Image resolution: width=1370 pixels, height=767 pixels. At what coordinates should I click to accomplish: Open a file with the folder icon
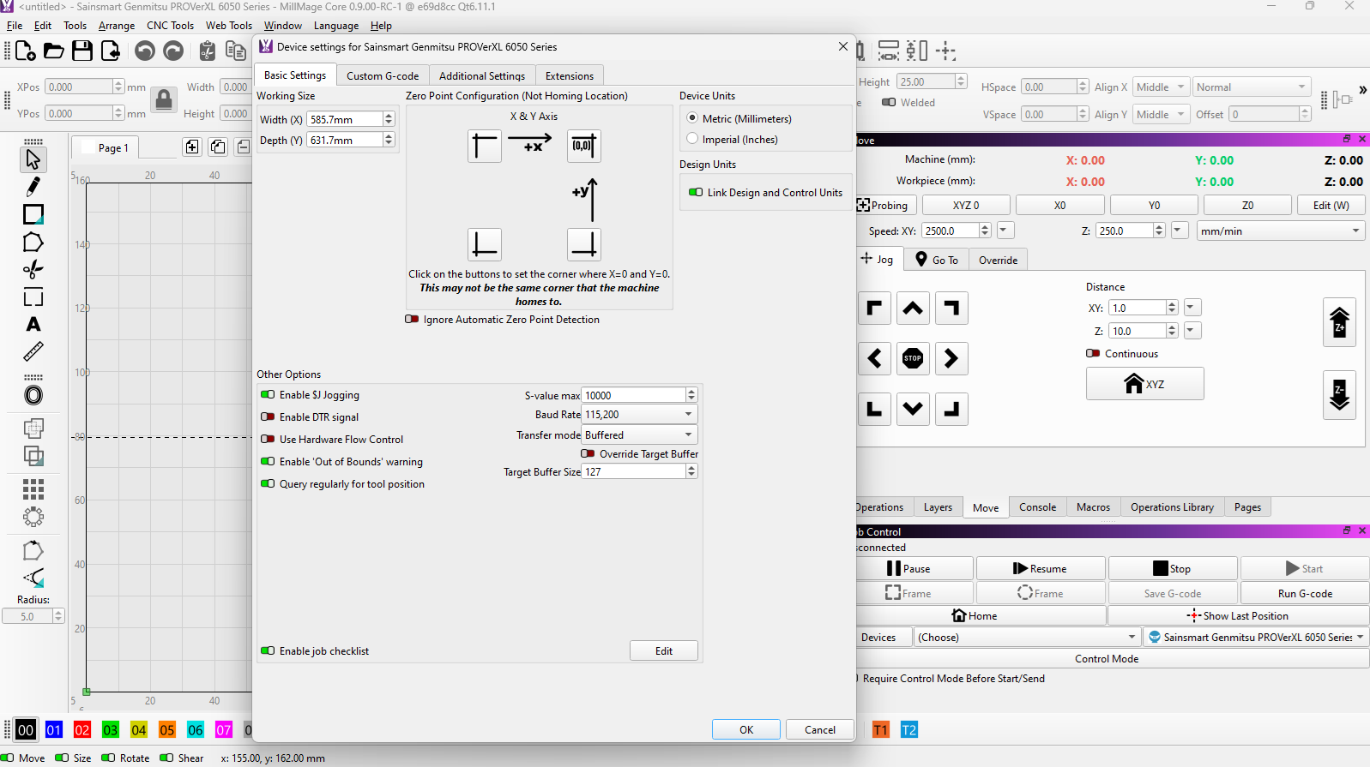[54, 51]
